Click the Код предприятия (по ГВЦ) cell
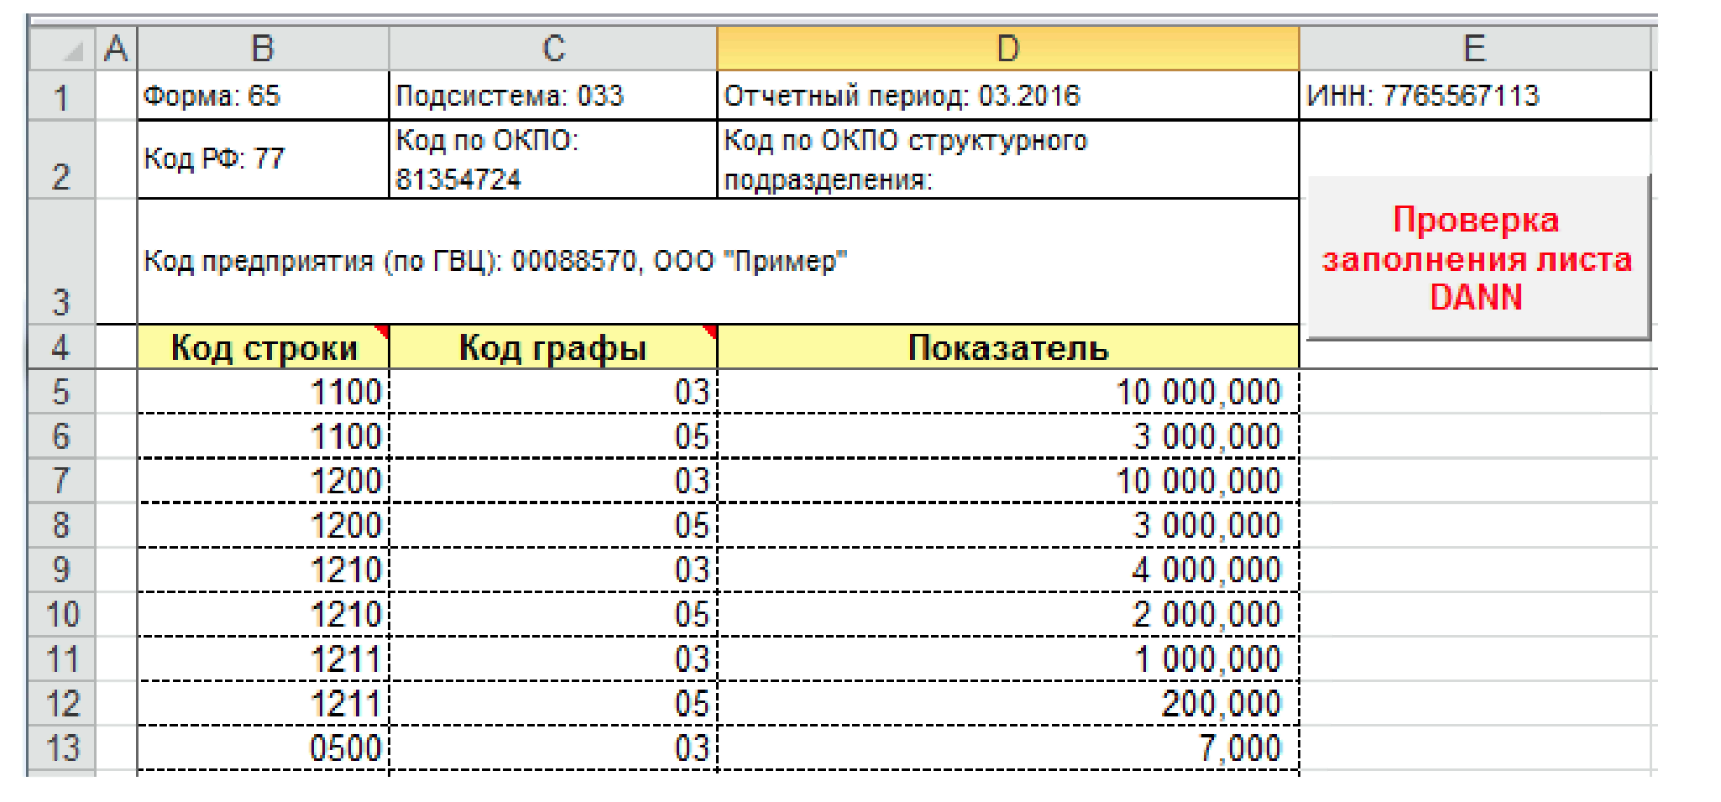 718,261
